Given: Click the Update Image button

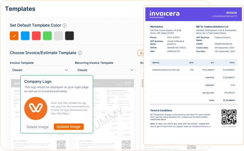Looking at the screenshot, I should (69, 126).
